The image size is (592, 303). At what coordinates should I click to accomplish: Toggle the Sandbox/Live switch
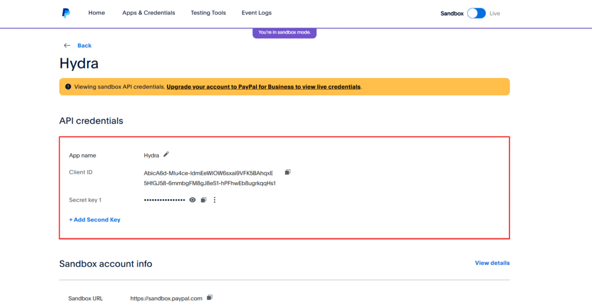(476, 13)
